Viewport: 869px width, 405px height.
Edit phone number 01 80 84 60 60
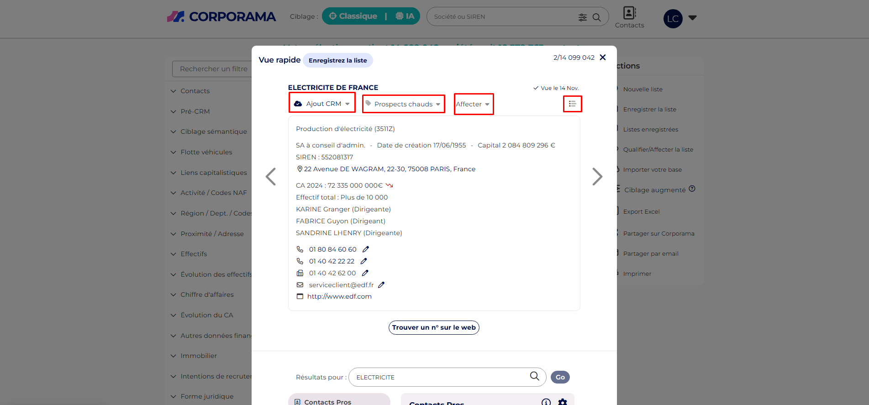366,249
